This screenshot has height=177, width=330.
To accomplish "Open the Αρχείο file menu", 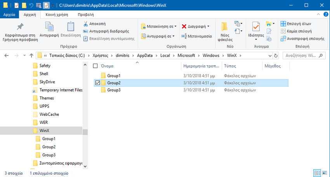I will 9,14.
